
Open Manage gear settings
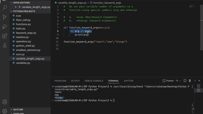[5, 111]
